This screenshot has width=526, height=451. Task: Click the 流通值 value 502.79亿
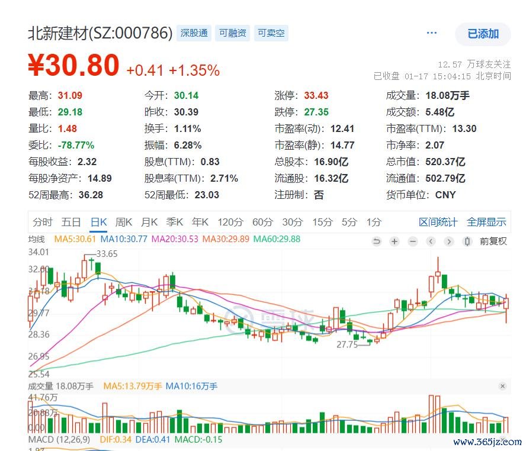click(445, 178)
